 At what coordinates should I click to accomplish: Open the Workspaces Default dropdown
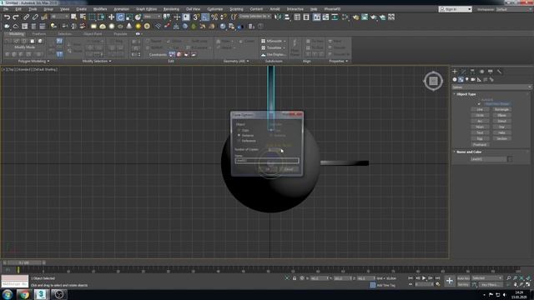point(513,9)
